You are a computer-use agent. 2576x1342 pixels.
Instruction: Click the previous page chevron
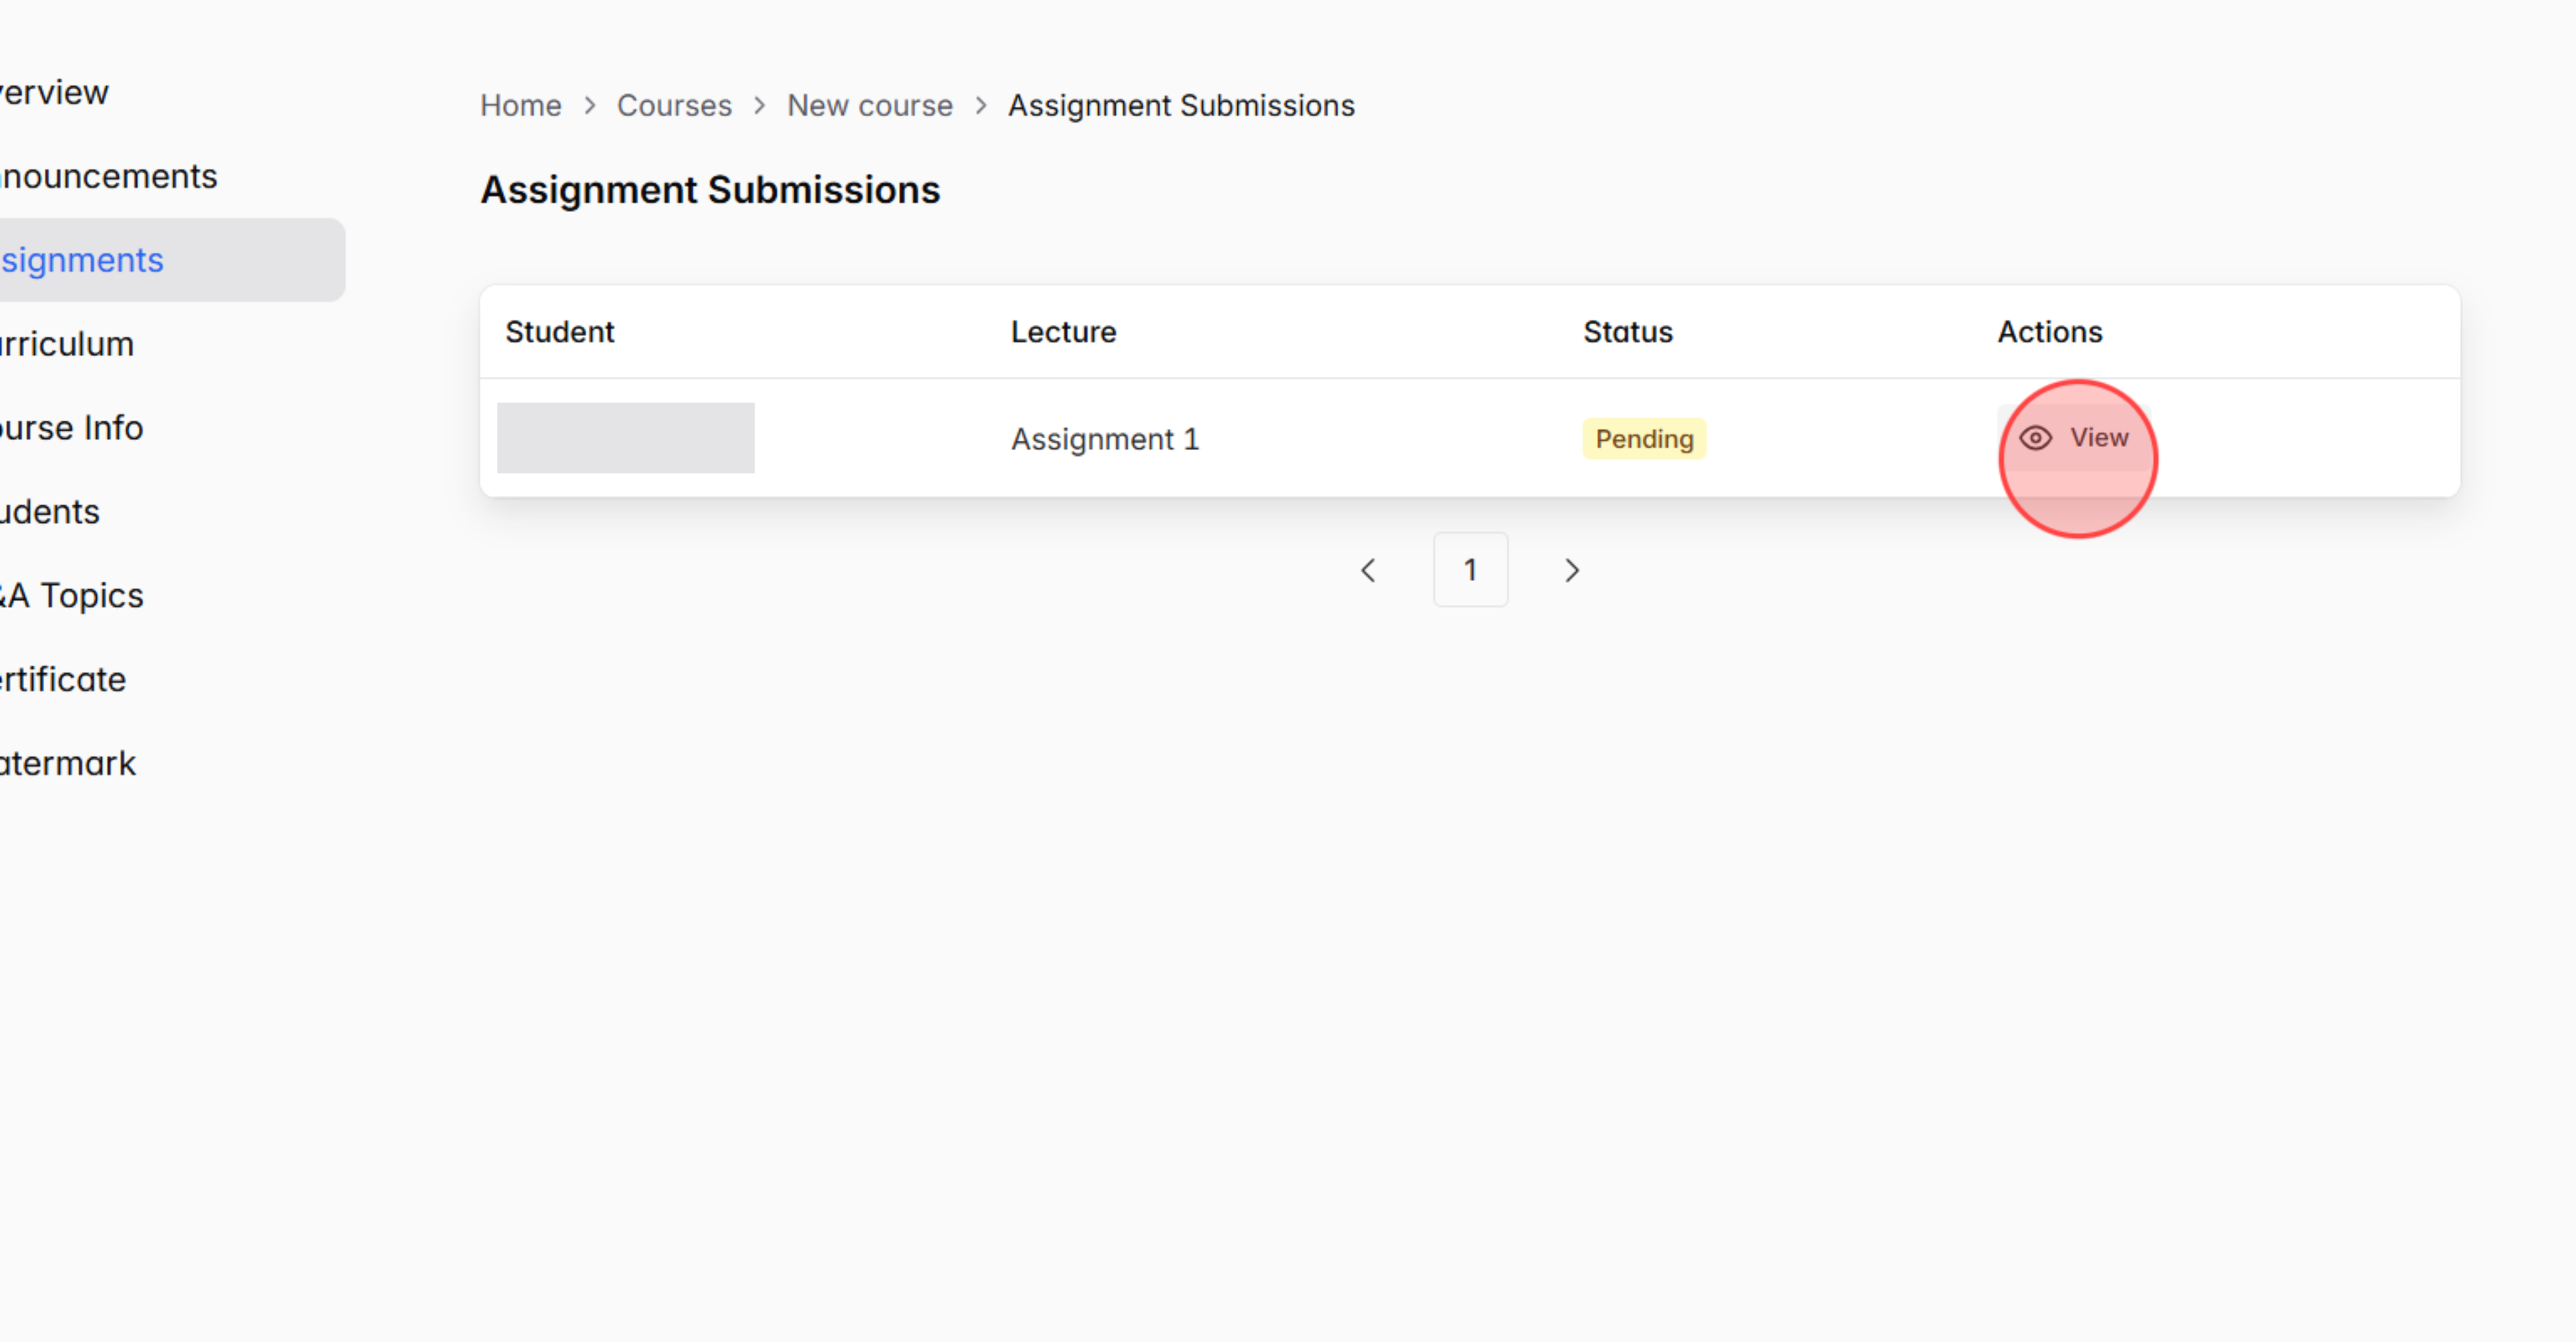click(1369, 570)
